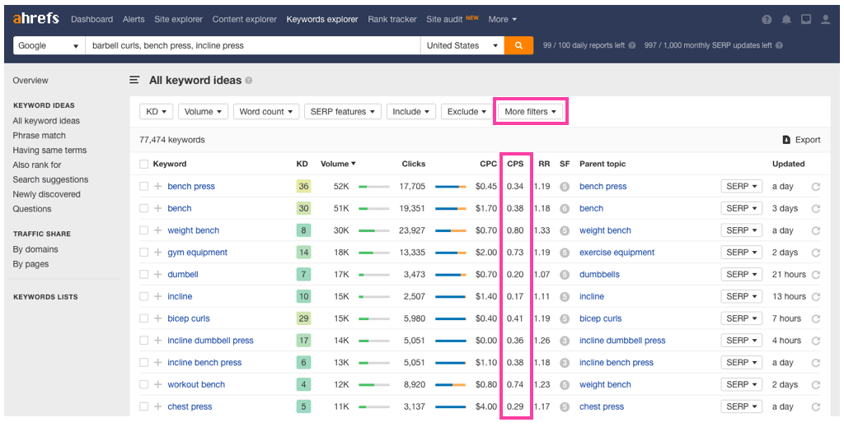Switch to Rank tracker

[392, 20]
